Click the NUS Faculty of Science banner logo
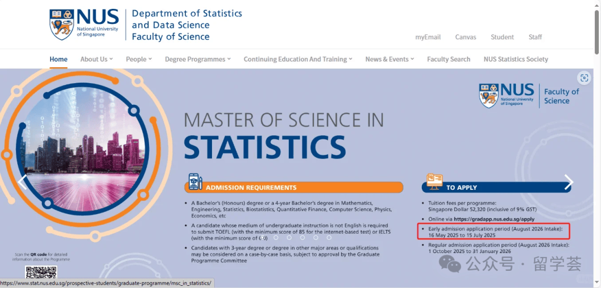The width and height of the screenshot is (601, 288). pos(529,95)
